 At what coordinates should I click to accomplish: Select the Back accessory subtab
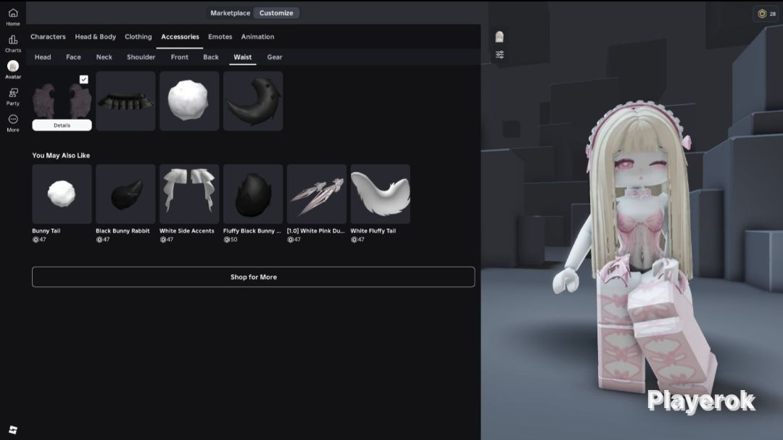pos(211,57)
